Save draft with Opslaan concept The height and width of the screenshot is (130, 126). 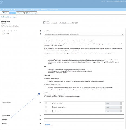(31, 13)
